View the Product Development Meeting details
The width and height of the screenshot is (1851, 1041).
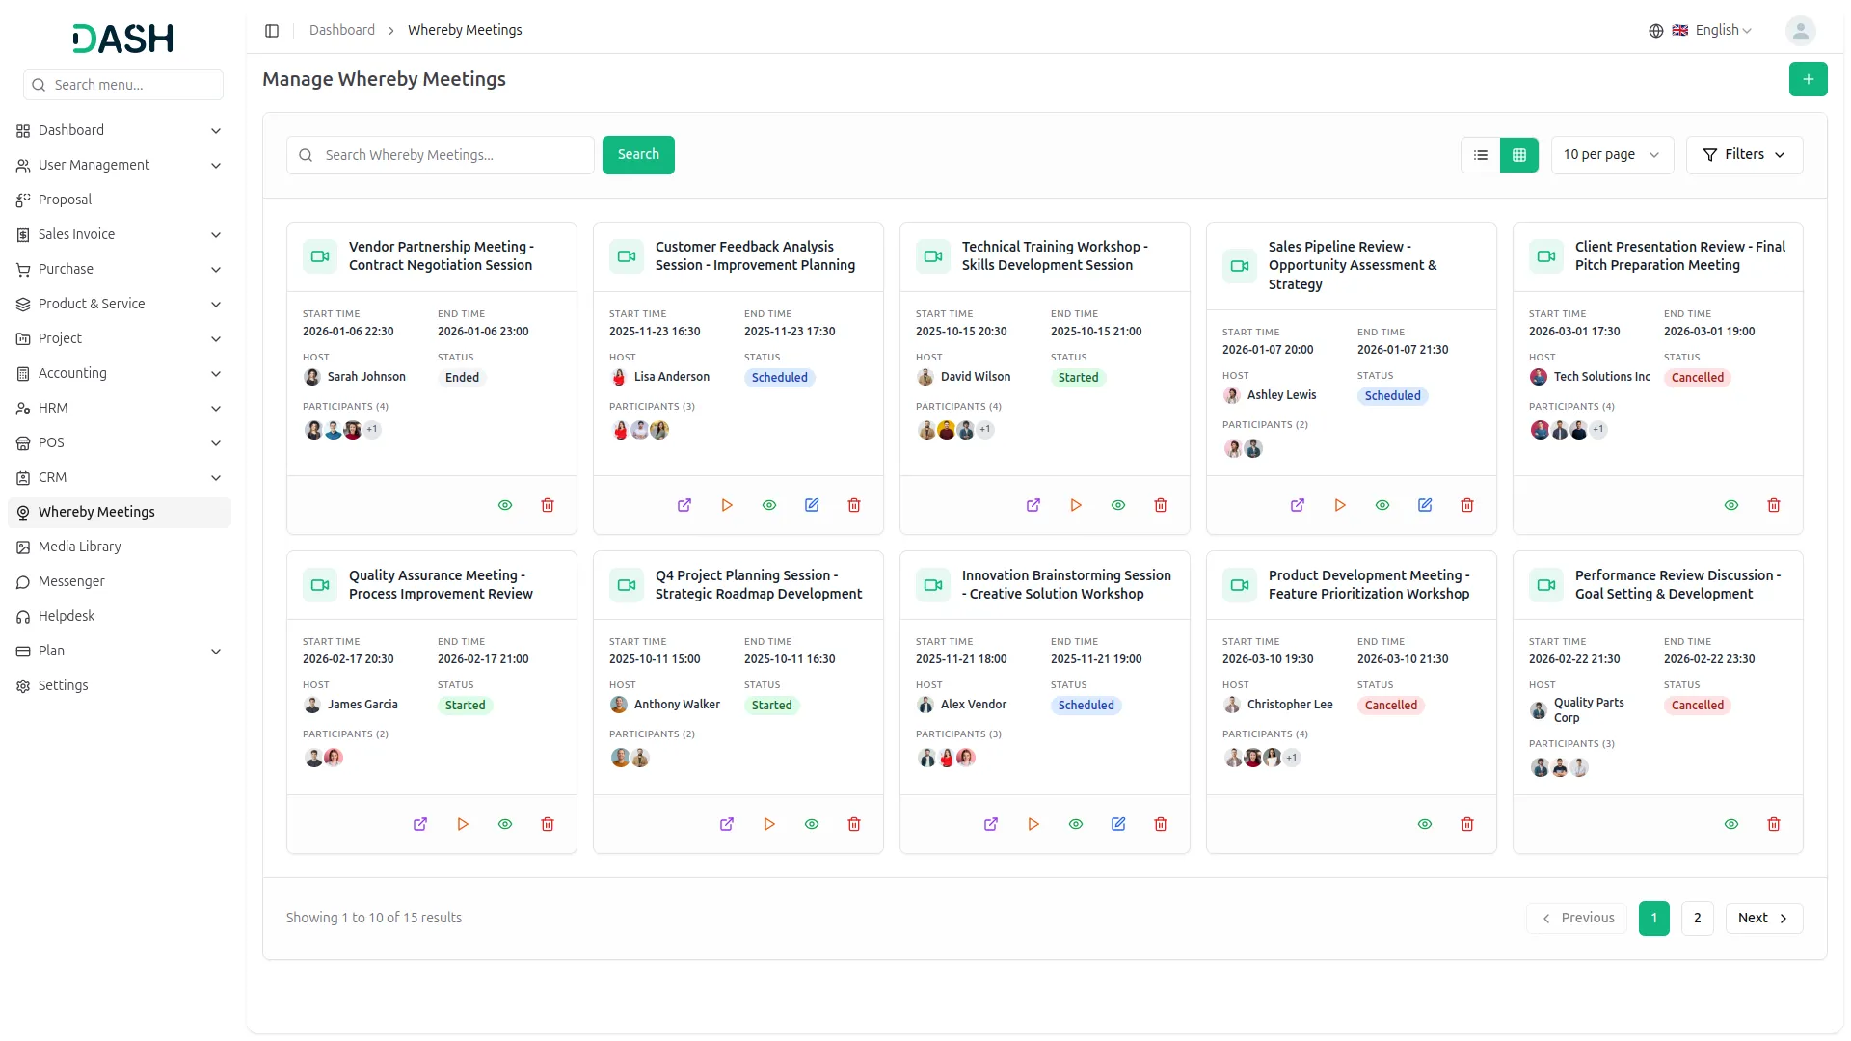click(x=1425, y=824)
